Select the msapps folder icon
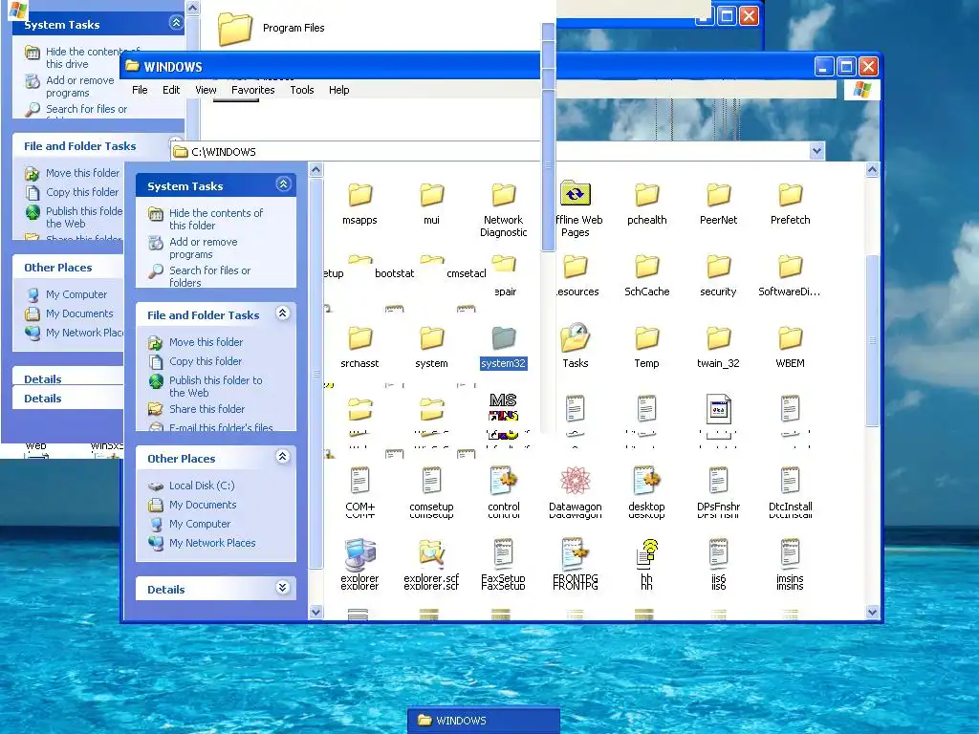The height and width of the screenshot is (734, 979). click(359, 195)
